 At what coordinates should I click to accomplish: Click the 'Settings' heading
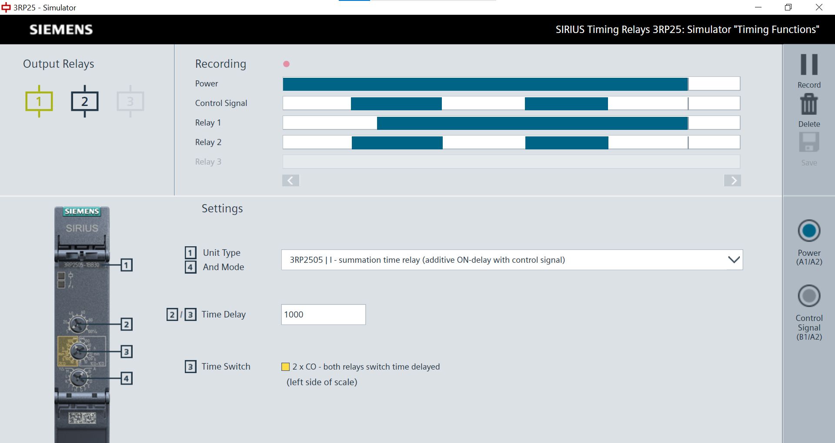(x=222, y=209)
